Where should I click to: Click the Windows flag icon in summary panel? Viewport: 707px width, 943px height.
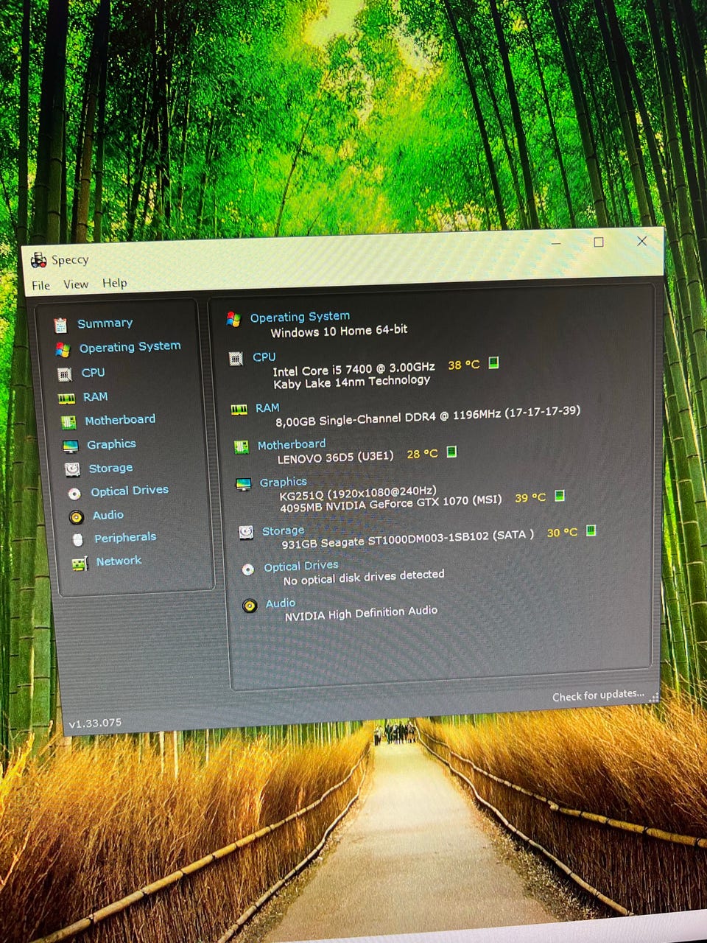pos(233,319)
